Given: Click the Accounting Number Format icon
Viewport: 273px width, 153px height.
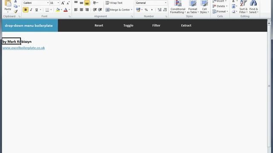Looking at the screenshot, I should (138, 10).
